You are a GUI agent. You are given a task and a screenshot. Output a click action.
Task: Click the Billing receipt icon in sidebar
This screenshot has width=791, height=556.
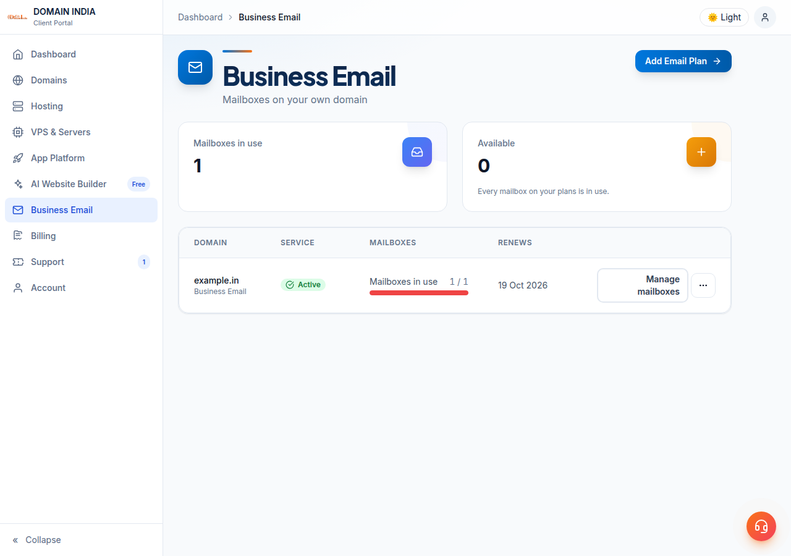tap(18, 236)
